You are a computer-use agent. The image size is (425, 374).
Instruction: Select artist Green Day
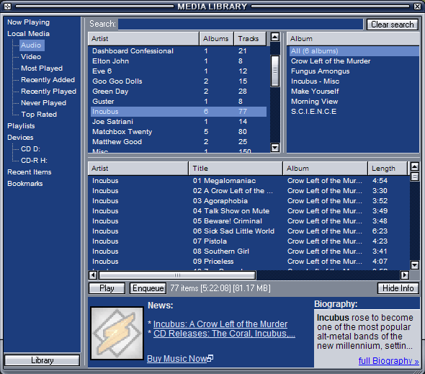(x=179, y=91)
